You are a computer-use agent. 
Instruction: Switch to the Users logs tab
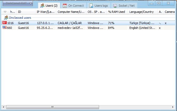(x=99, y=6)
